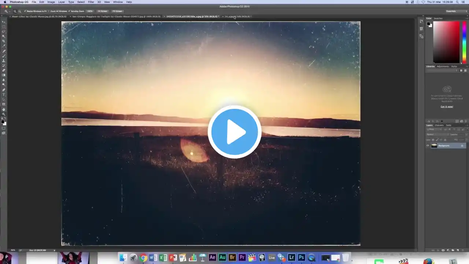Select the Zoom tool in the toolbar
Screen dimensions: 469x264
pyautogui.click(x=4, y=114)
